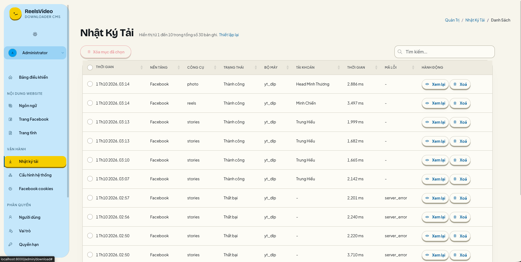
Task: Check the 03:10 stories row checkbox
Action: click(90, 160)
